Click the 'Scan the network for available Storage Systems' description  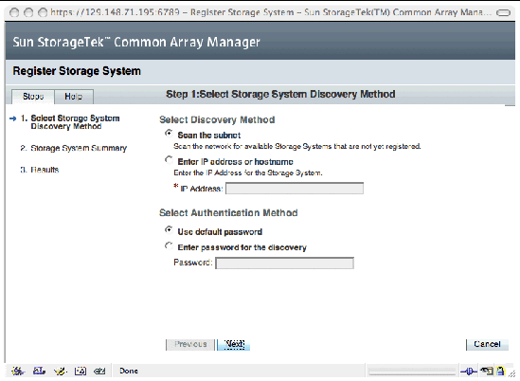click(x=297, y=146)
